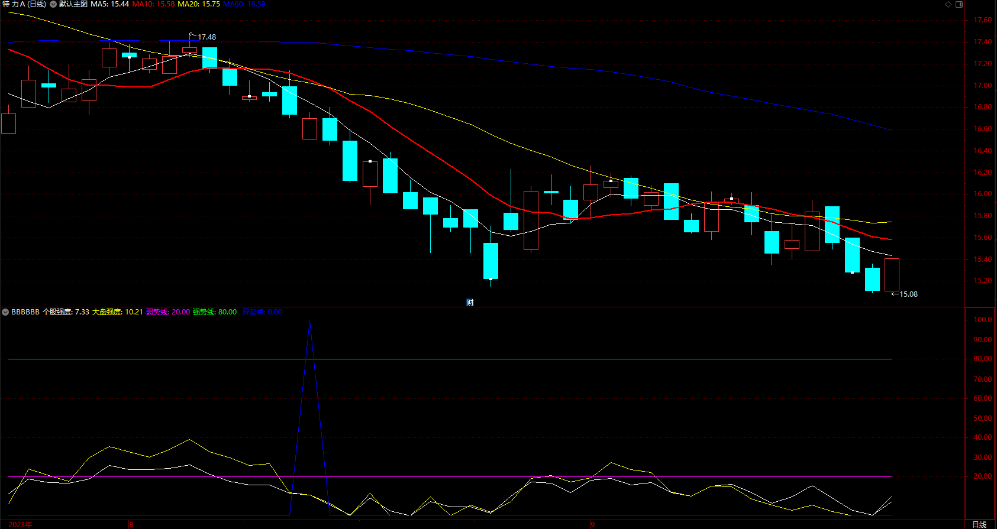Select the 默认主图 label
Screen dimensions: 997x529
point(73,4)
